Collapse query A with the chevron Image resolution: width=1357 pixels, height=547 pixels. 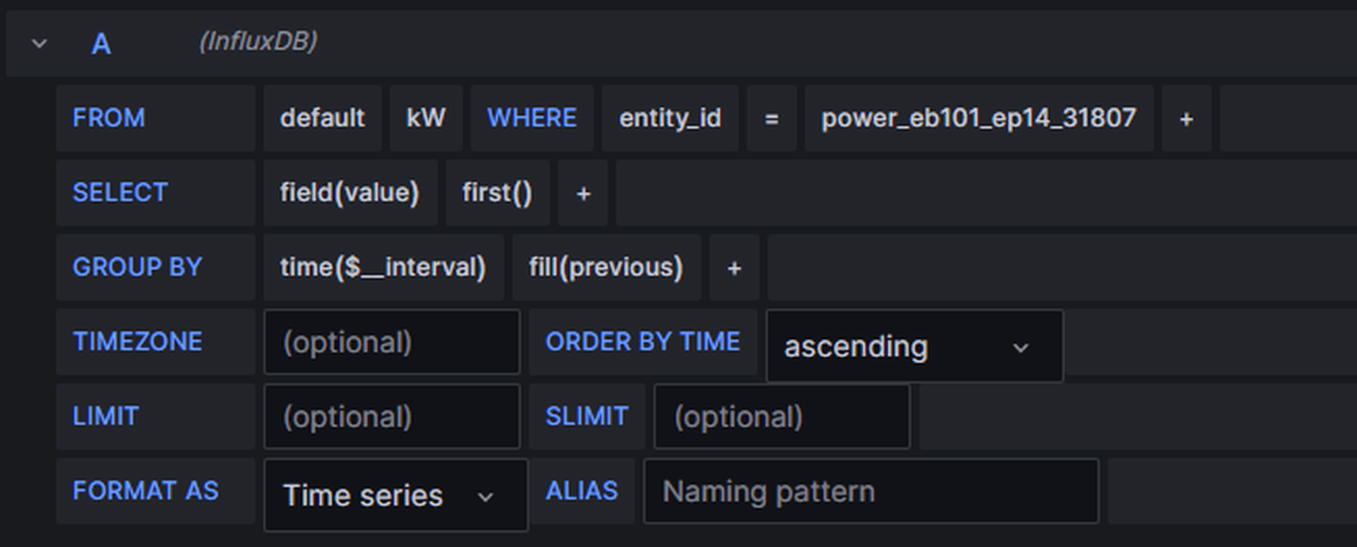pos(39,43)
